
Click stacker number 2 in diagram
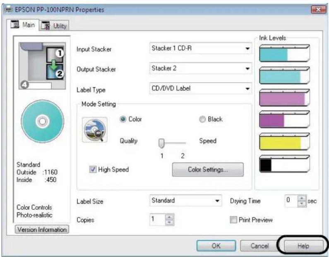(x=60, y=74)
